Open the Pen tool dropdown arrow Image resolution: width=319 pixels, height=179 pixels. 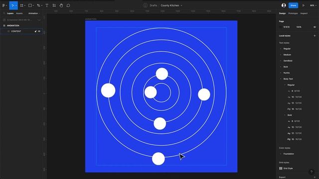[x=42, y=5]
